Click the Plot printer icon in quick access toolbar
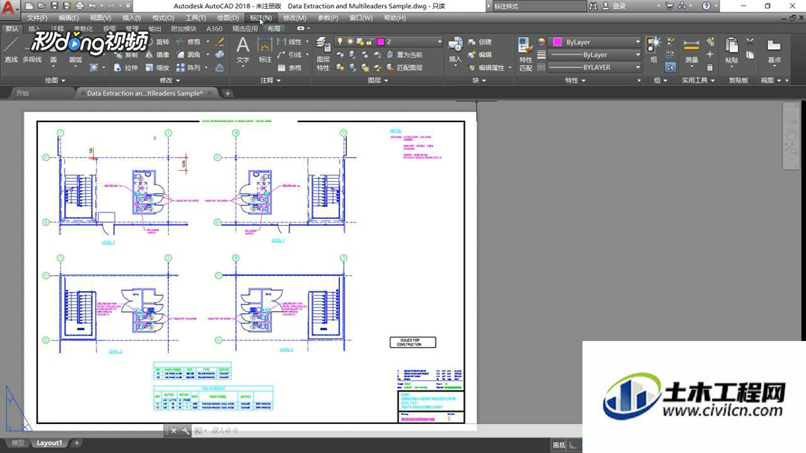806x453 pixels. pyautogui.click(x=79, y=6)
